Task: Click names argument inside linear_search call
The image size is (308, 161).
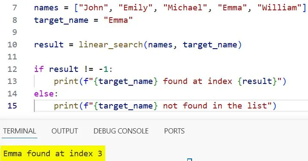Action: coord(160,45)
